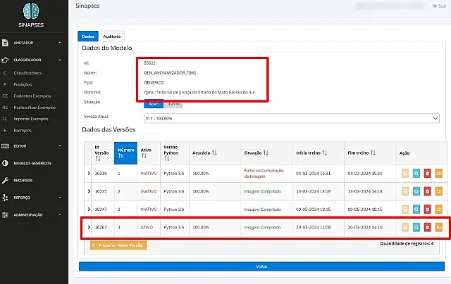Expand the Anotador sidebar menu
Viewport: 451px width, 284px height.
point(31,43)
